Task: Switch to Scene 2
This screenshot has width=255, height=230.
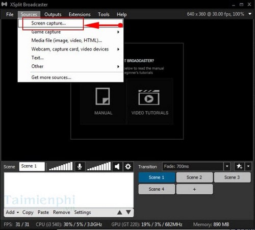Action: 194,177
